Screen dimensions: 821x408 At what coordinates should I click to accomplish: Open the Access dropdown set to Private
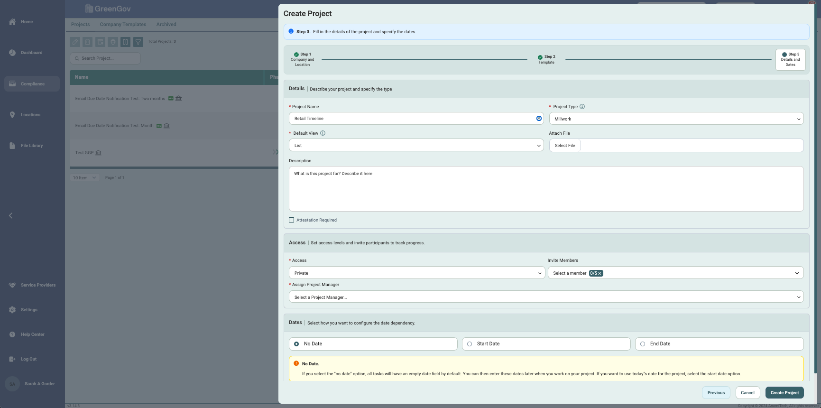coord(416,273)
